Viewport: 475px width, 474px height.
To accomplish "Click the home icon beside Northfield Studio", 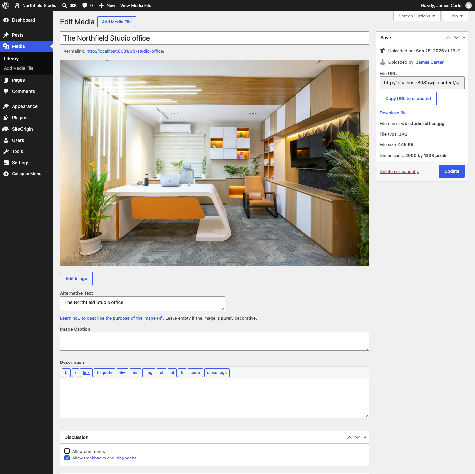I will click(x=17, y=5).
